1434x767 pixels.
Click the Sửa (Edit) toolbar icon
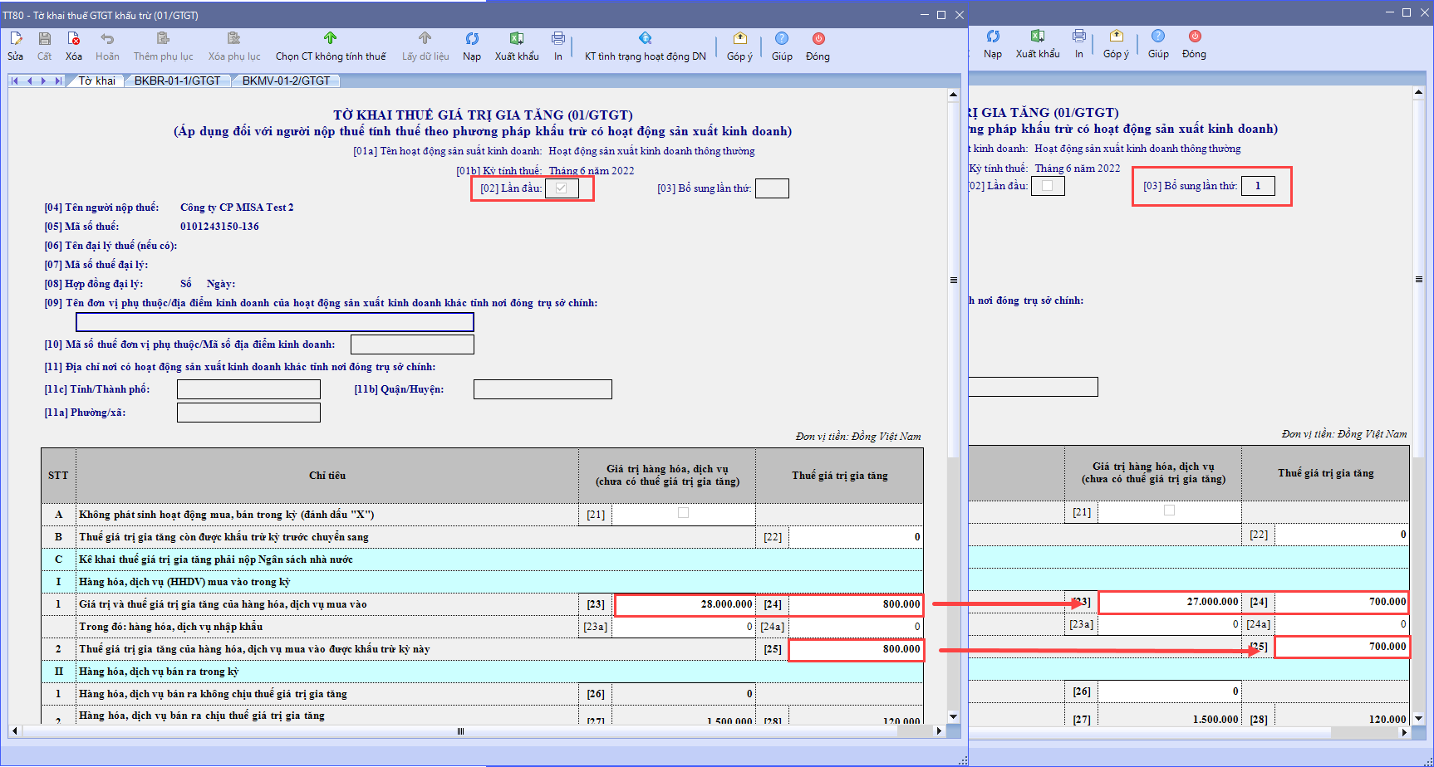[16, 39]
